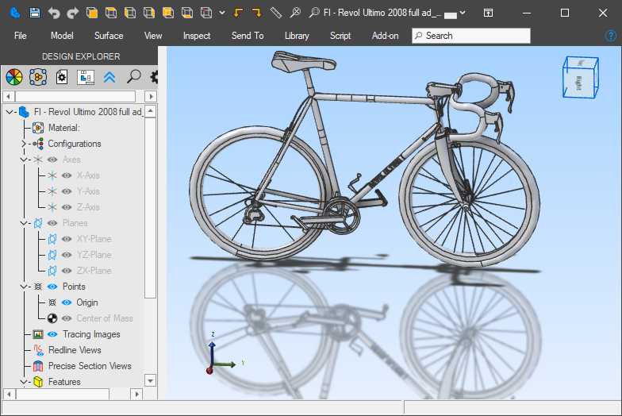Click the Undo arrow
This screenshot has width=622, height=416.
point(53,13)
